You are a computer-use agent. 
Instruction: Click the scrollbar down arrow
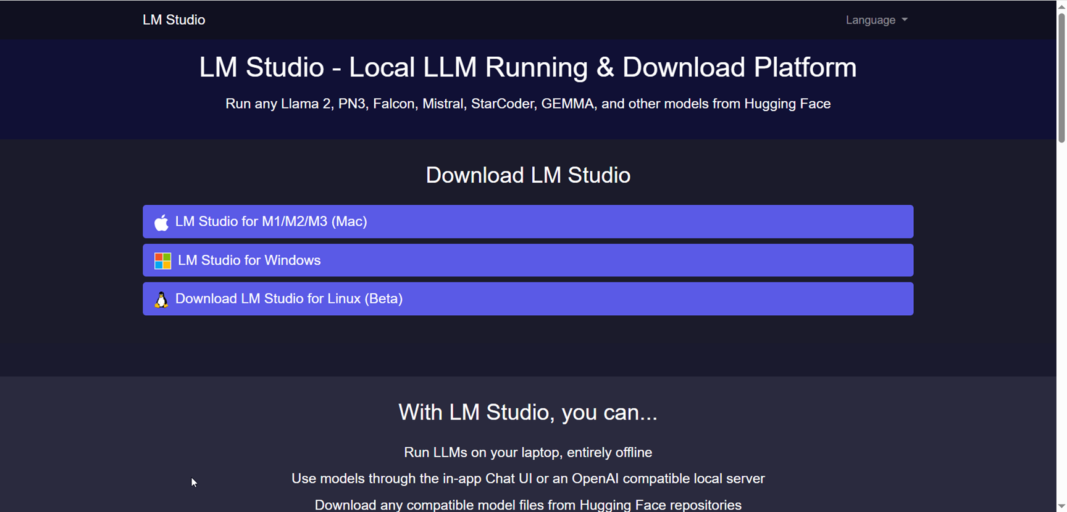pos(1061,506)
